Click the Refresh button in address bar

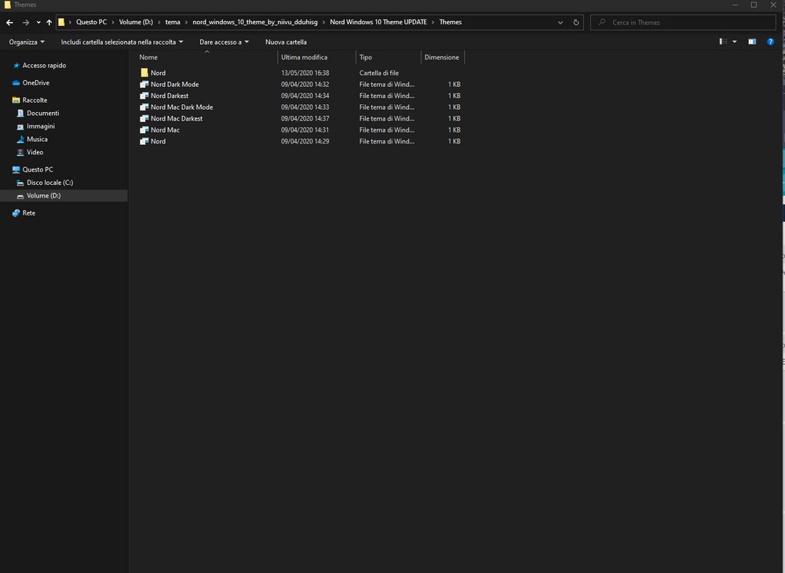[x=576, y=23]
